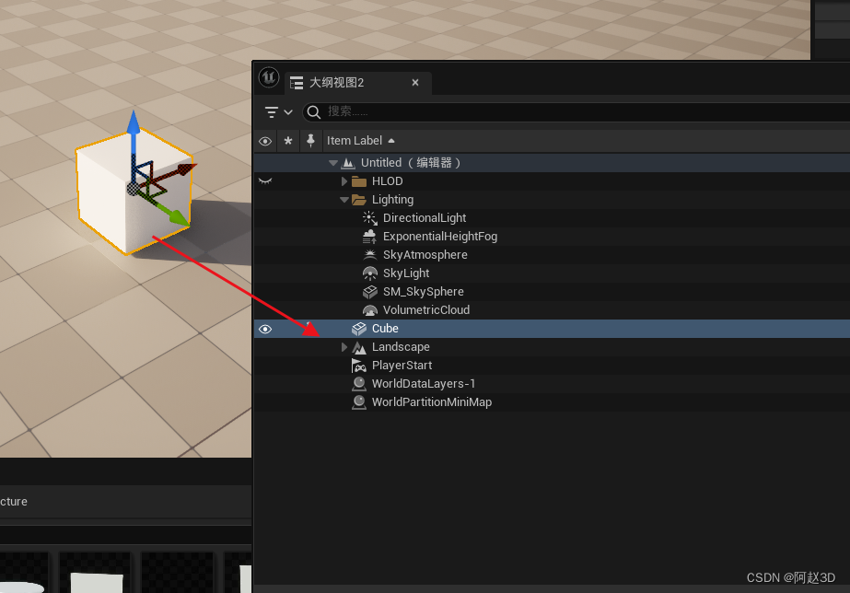Screen dimensions: 850x593
Task: Click the ExponentialHeightFog icon
Action: (x=369, y=237)
